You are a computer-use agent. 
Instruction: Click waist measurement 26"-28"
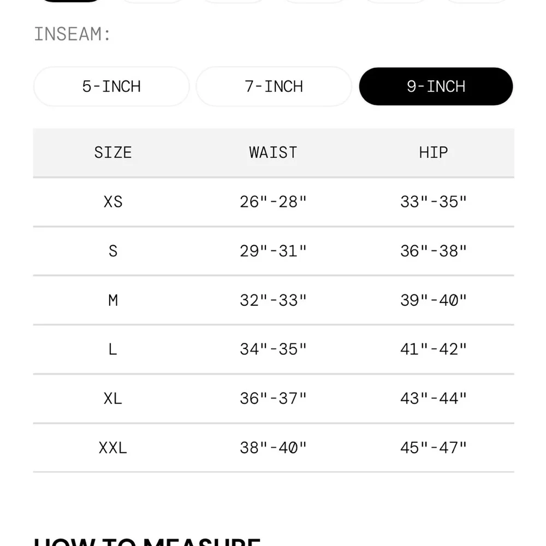pyautogui.click(x=274, y=202)
